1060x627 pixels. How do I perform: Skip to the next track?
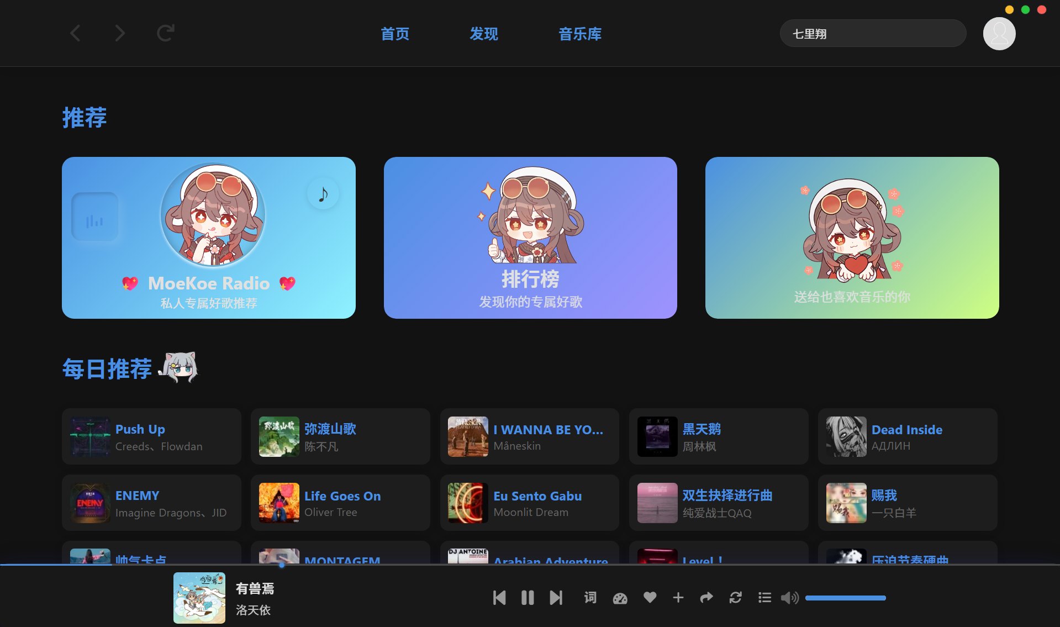pyautogui.click(x=556, y=598)
